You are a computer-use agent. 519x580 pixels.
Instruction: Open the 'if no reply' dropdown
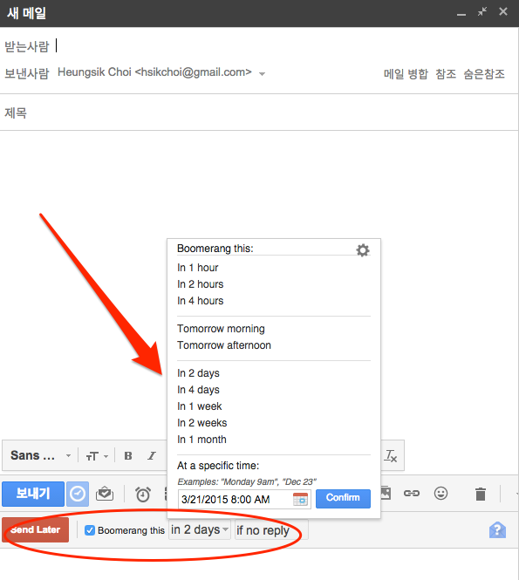click(271, 530)
